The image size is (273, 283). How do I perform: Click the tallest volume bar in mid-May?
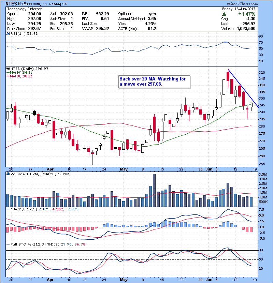154,190
